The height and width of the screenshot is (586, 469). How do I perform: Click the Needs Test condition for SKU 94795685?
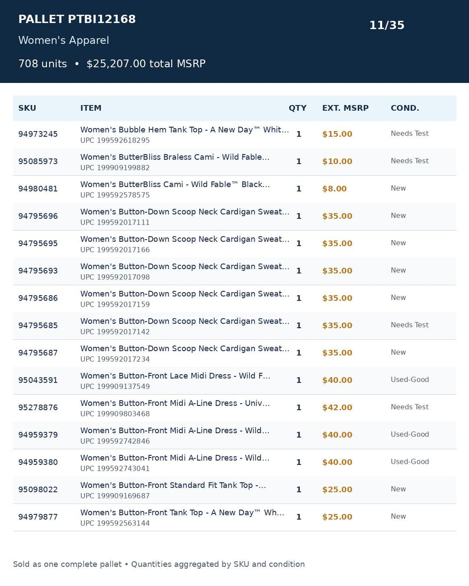[410, 325]
